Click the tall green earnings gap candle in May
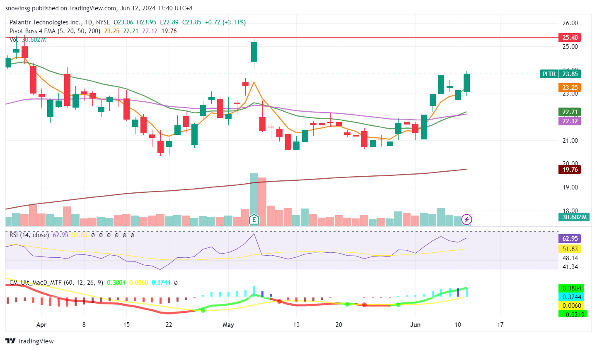Image resolution: width=597 pixels, height=350 pixels. [x=254, y=52]
